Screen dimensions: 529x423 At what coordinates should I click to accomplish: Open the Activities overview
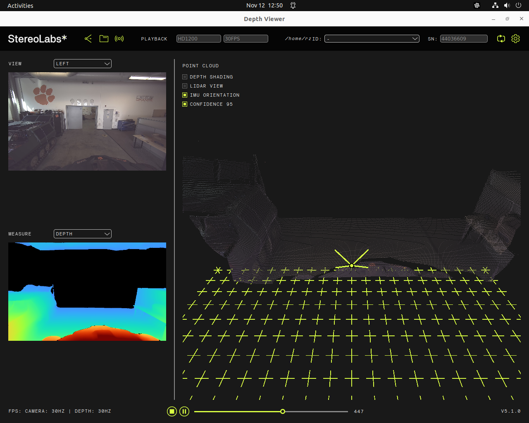[x=20, y=5]
